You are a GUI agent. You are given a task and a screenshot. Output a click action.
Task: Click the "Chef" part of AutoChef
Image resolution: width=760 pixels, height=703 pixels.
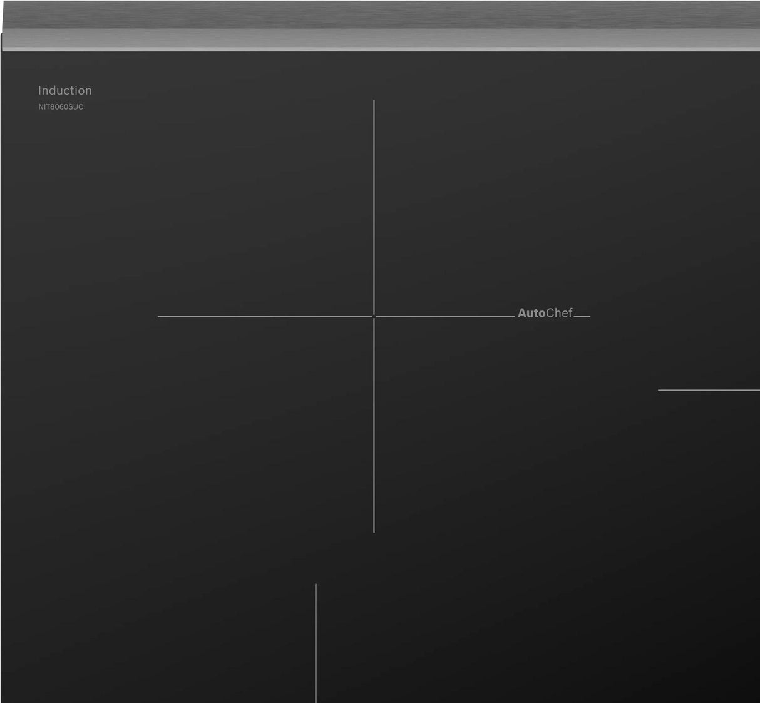point(559,313)
